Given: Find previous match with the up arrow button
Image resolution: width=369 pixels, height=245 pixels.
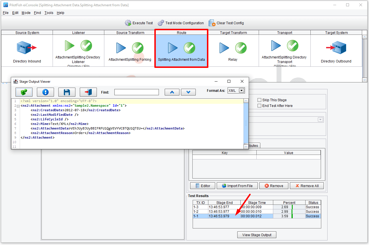Looking at the screenshot, I should click(172, 92).
